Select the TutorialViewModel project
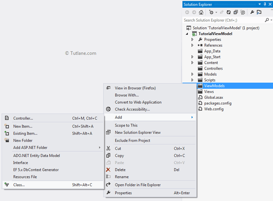Screen dimensions: 273x201 [x=216, y=34]
